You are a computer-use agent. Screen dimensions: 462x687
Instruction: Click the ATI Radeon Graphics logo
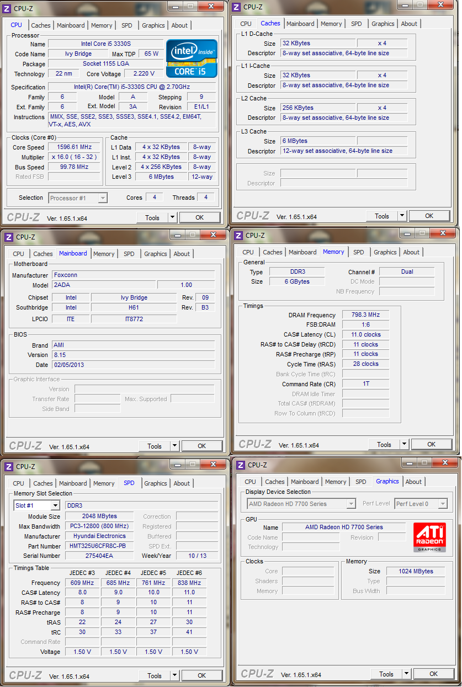[x=429, y=537]
